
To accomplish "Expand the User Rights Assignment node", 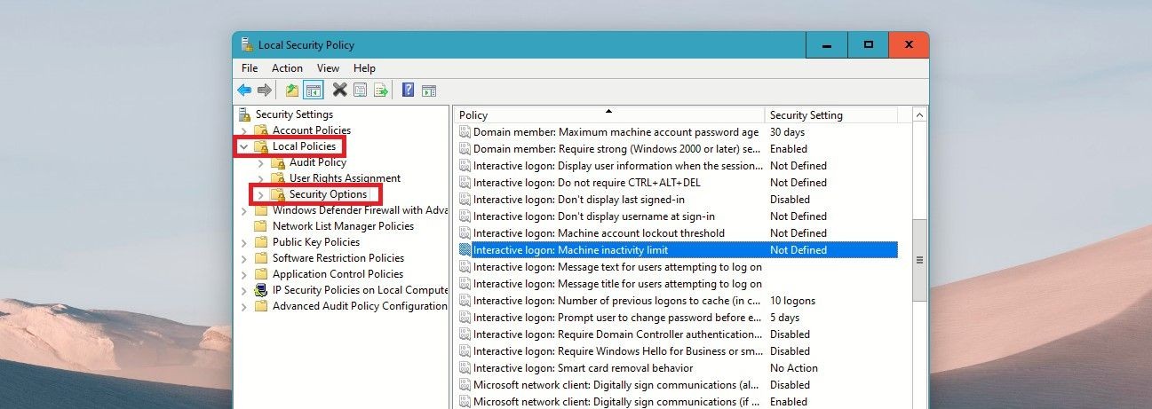I will click(260, 178).
